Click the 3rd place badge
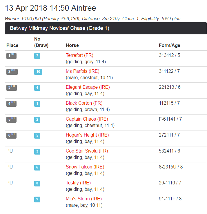This screenshot has height=214, width=207. click(x=12, y=88)
